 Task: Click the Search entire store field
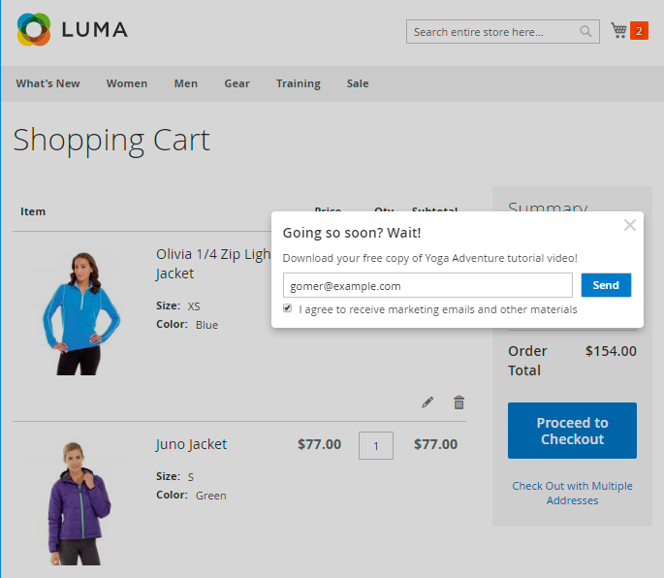[490, 32]
